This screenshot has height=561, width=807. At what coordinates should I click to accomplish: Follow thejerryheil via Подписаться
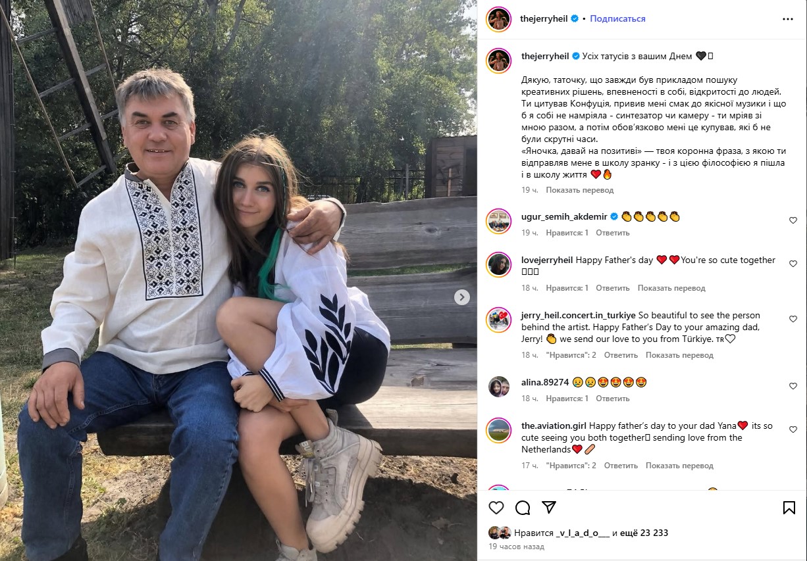[x=617, y=19]
